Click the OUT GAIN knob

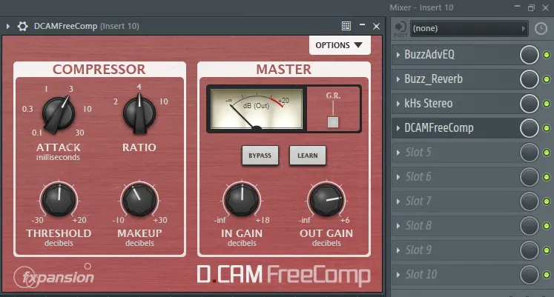coord(326,199)
